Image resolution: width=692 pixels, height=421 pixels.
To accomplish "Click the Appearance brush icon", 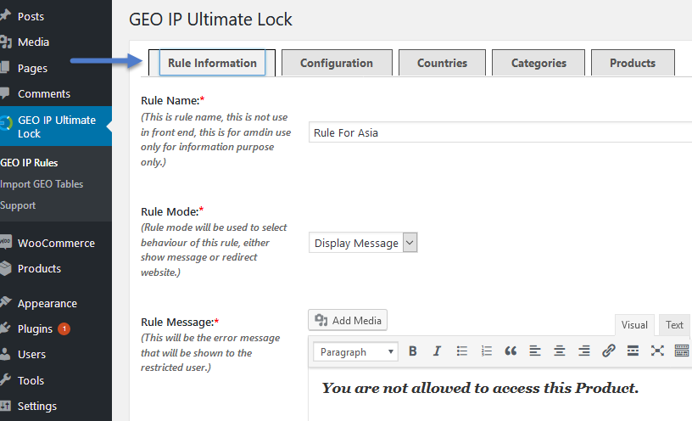I will pyautogui.click(x=5, y=303).
